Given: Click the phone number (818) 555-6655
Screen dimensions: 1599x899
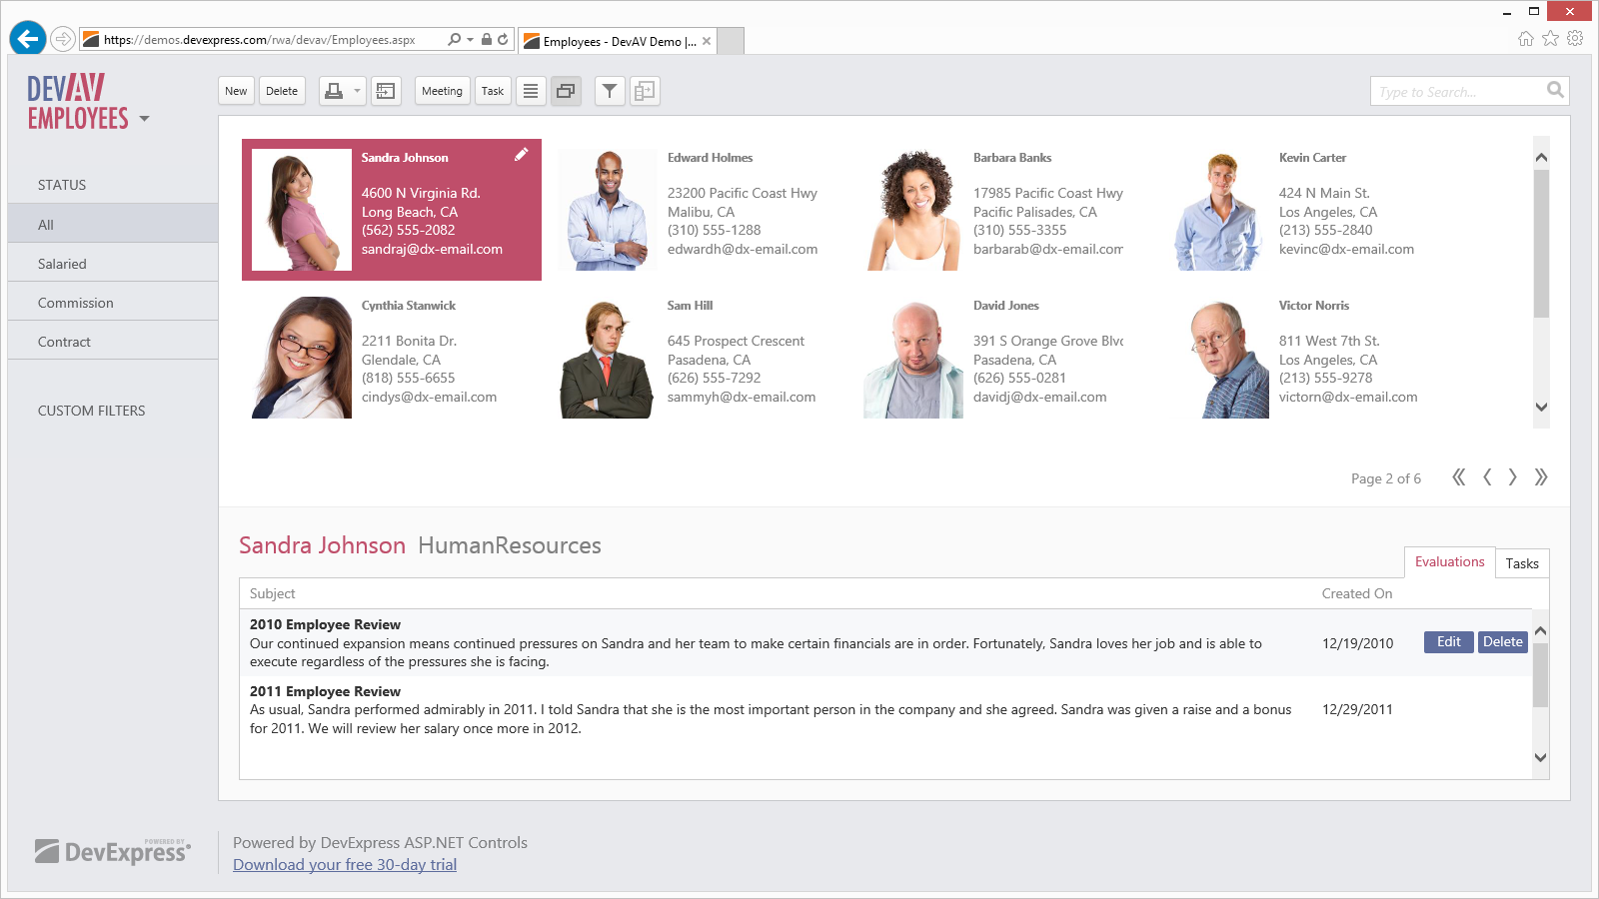Looking at the screenshot, I should (x=408, y=378).
